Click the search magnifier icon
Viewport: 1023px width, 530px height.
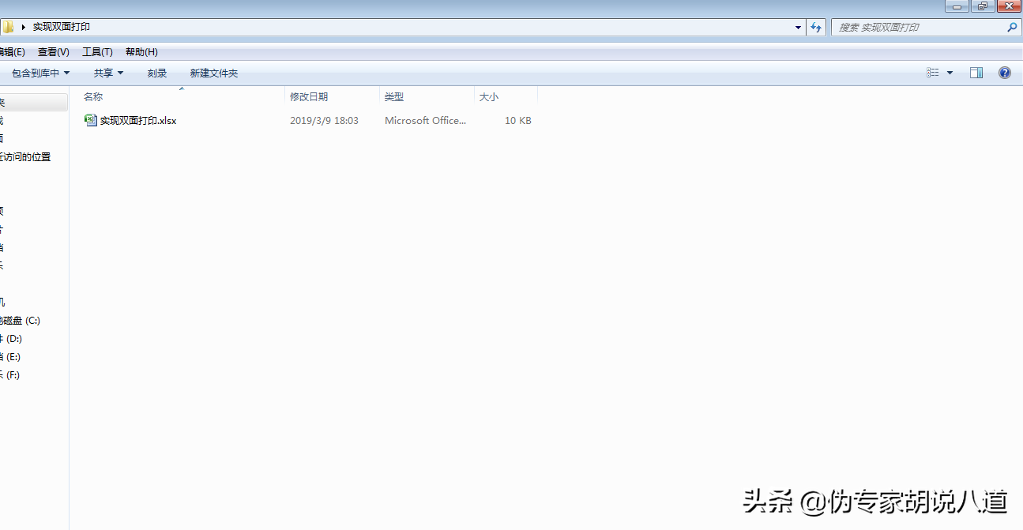tap(1012, 27)
